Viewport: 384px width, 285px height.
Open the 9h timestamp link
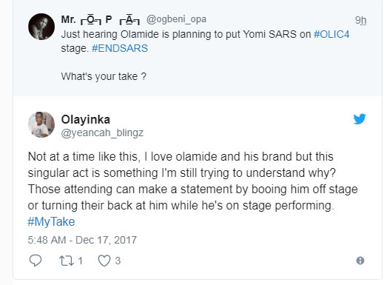pyautogui.click(x=361, y=20)
